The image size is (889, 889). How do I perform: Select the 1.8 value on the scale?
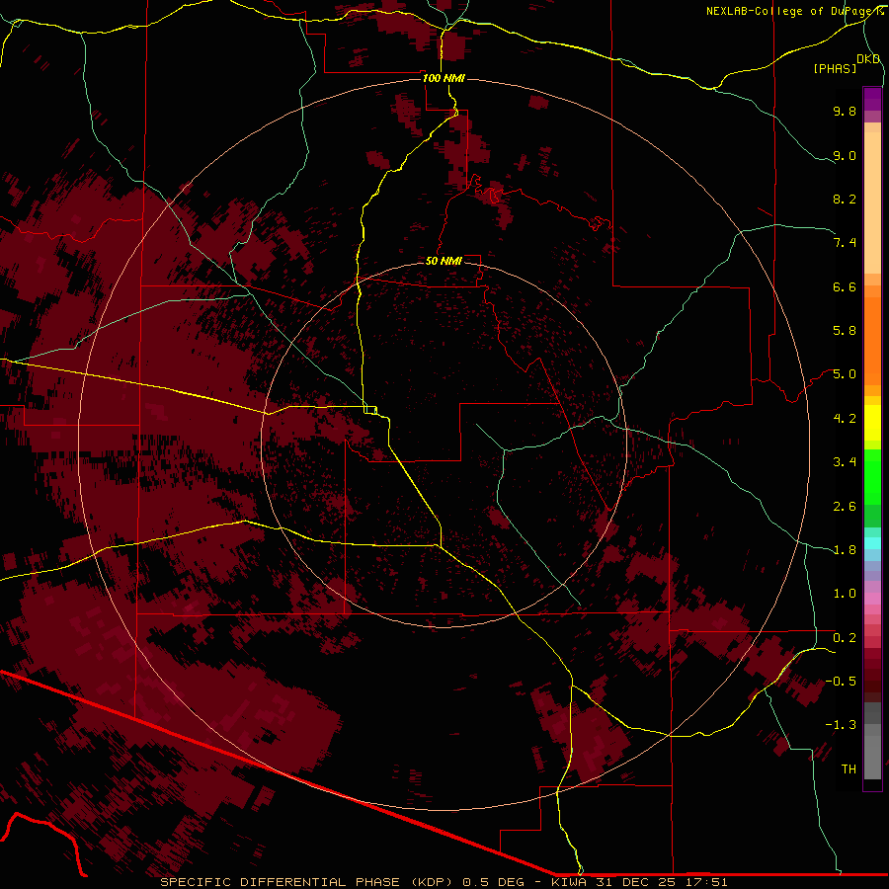845,550
